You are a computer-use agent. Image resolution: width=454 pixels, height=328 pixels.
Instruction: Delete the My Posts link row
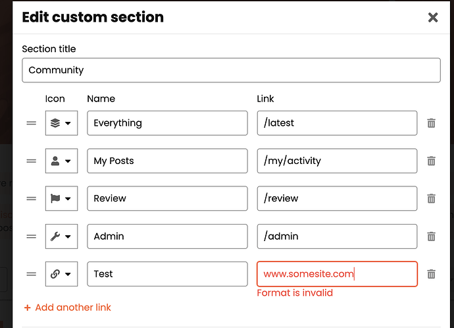[x=431, y=161]
